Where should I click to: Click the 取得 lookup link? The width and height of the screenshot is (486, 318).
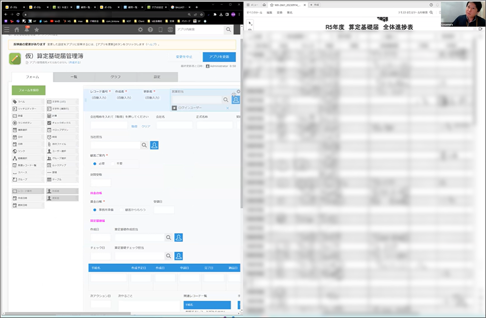[x=134, y=126]
